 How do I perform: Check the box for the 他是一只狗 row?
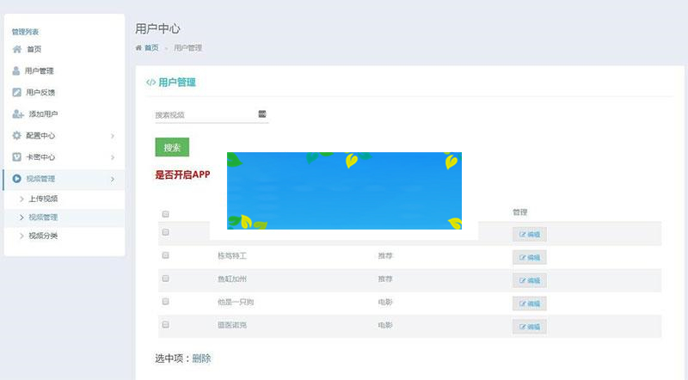166,302
